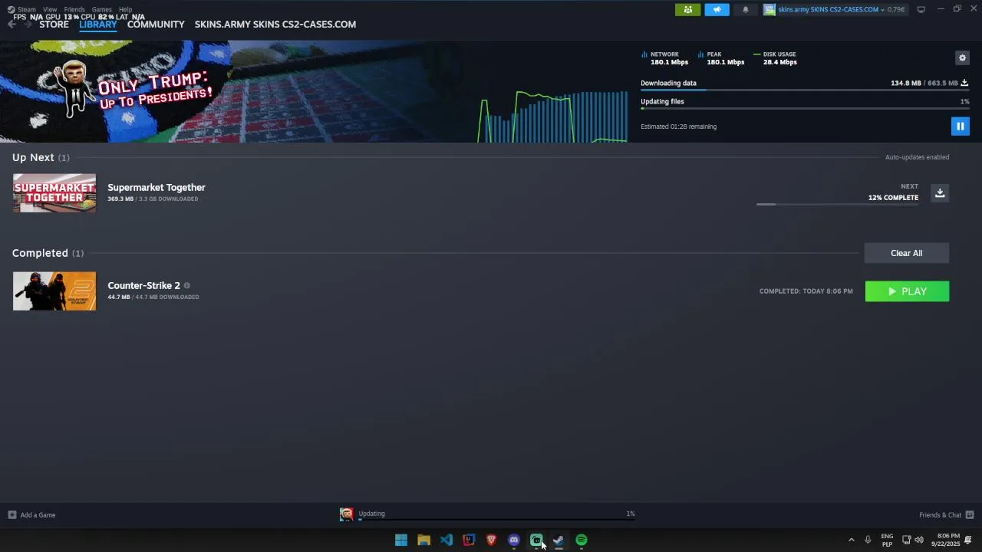
Task: Expand account name dropdown
Action: [882, 10]
